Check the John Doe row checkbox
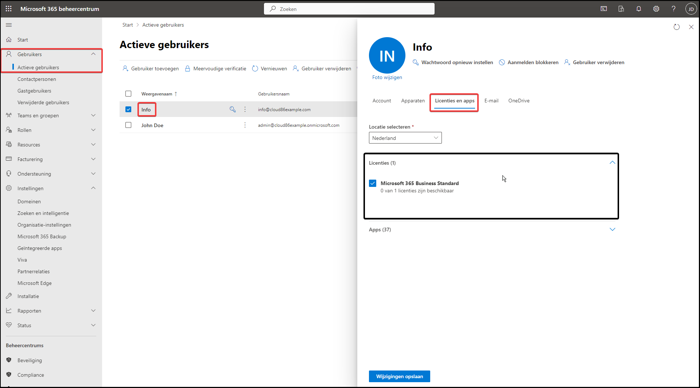Image resolution: width=700 pixels, height=388 pixels. click(128, 125)
